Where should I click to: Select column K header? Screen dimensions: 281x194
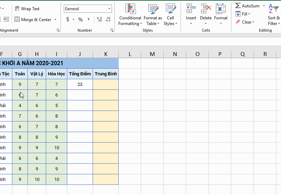[x=106, y=54]
